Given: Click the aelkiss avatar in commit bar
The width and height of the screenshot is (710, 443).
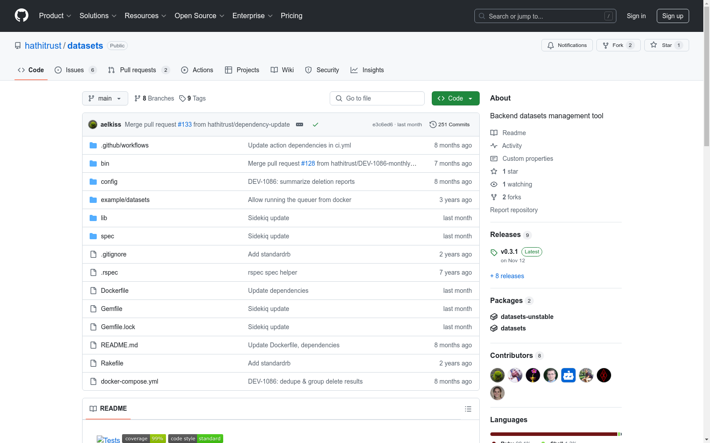Looking at the screenshot, I should [93, 124].
